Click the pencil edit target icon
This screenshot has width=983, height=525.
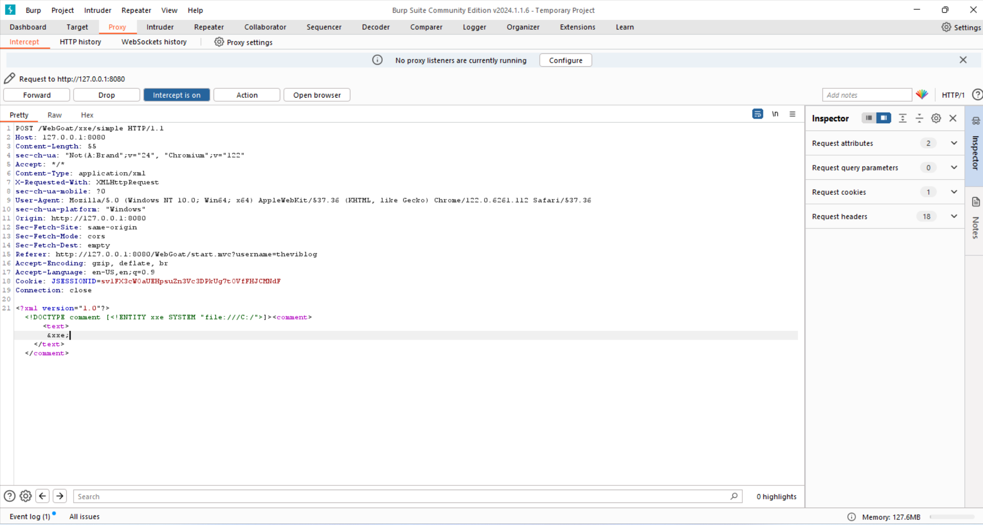pos(10,79)
